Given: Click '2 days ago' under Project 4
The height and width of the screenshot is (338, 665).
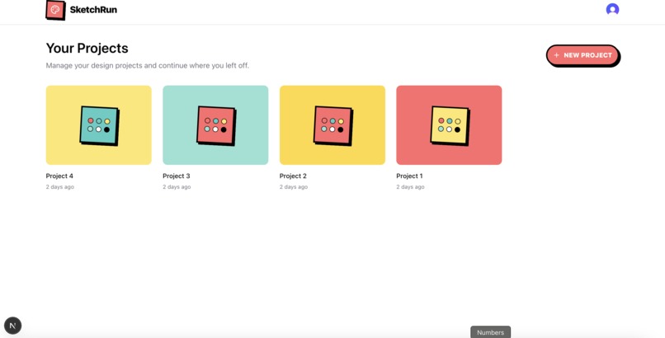Looking at the screenshot, I should 59,187.
